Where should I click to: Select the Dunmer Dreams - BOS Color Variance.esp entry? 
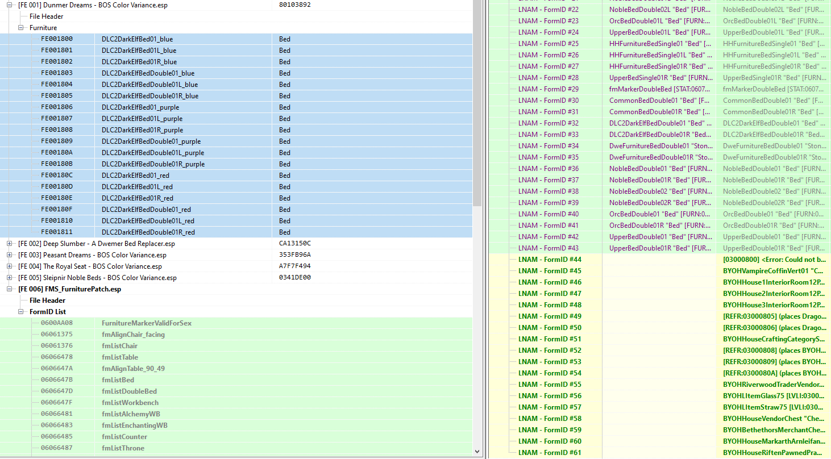click(93, 5)
